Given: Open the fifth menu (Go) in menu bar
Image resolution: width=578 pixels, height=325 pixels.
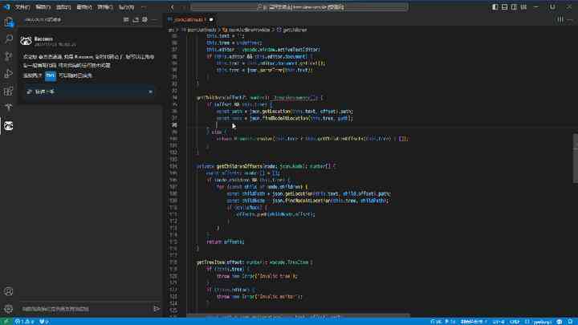Looking at the screenshot, I should coord(105,7).
